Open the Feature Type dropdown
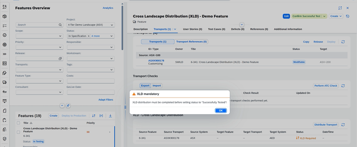357x147 pixels. tap(60, 81)
